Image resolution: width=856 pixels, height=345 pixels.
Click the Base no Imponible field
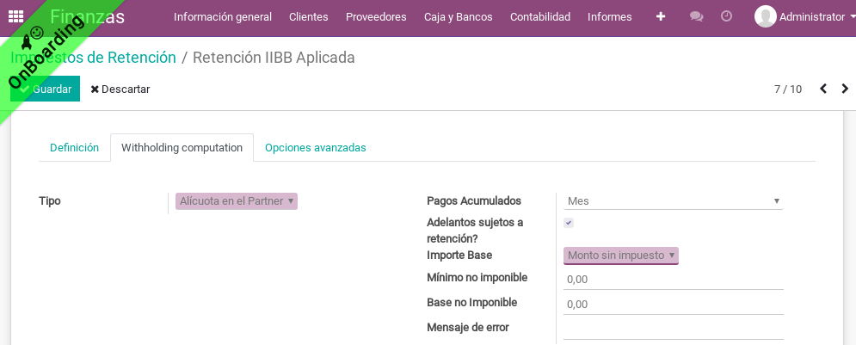click(x=673, y=305)
